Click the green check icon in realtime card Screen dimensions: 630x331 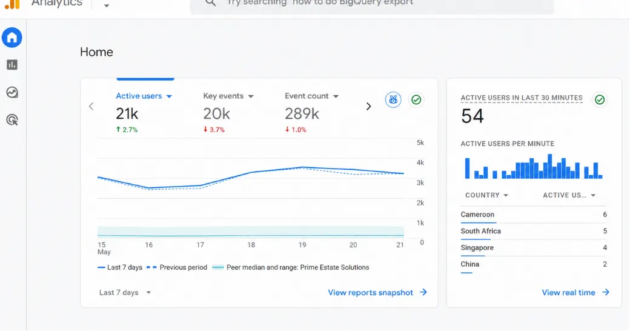tap(600, 100)
